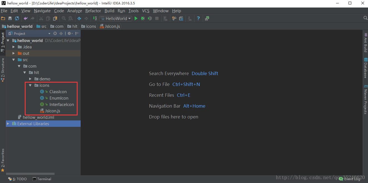Image resolution: width=368 pixels, height=183 pixels.
Task: Synchronize files with the refresh icon
Action: click(17, 18)
